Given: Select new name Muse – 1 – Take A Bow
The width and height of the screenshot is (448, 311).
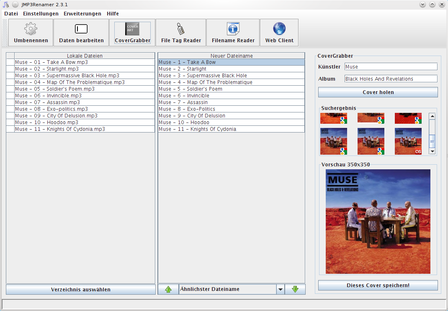Looking at the screenshot, I should pos(232,62).
